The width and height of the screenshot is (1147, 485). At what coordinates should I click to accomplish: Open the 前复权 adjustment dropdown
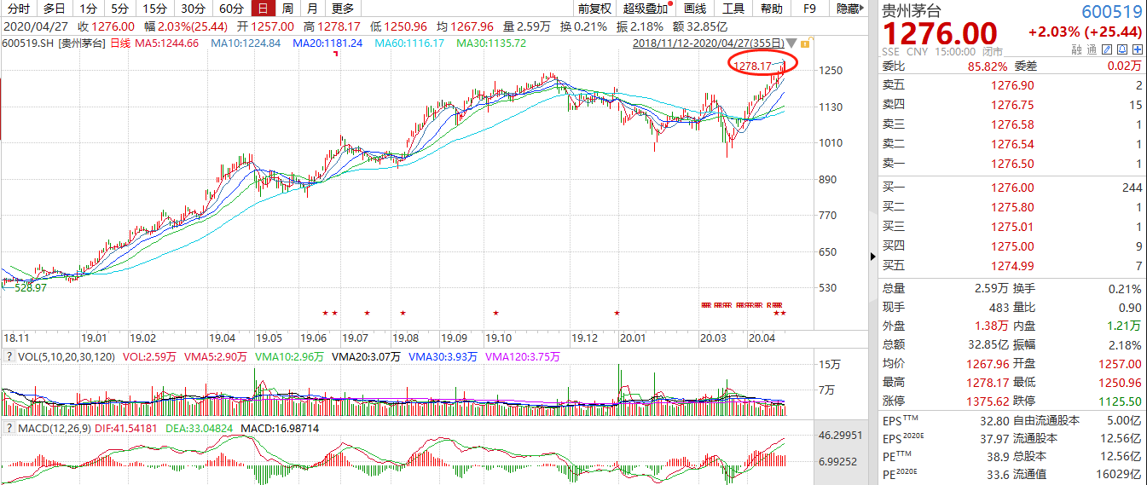tap(594, 9)
